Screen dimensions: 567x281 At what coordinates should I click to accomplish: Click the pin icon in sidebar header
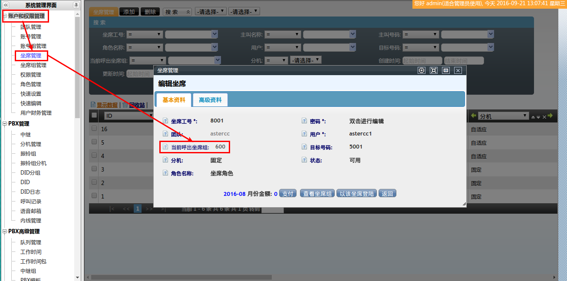[x=76, y=5]
